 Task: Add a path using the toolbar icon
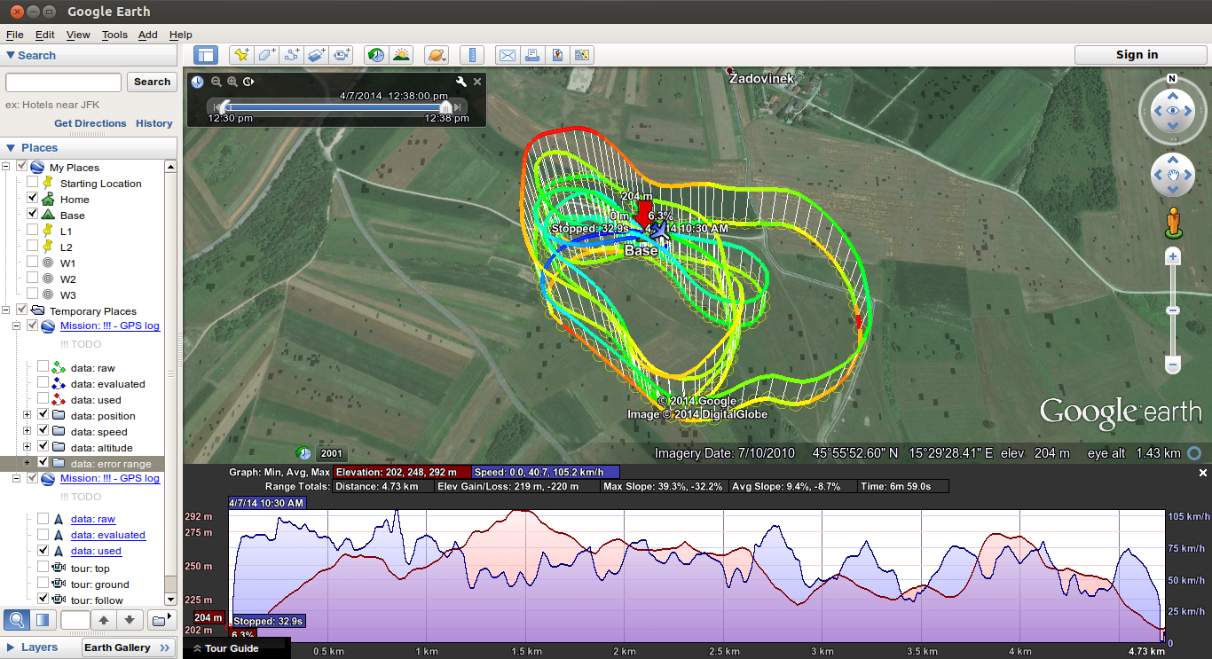(292, 55)
